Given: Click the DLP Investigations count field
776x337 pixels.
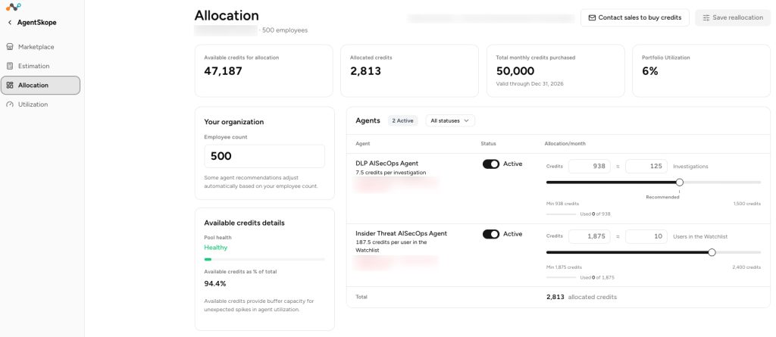Looking at the screenshot, I should (x=646, y=167).
